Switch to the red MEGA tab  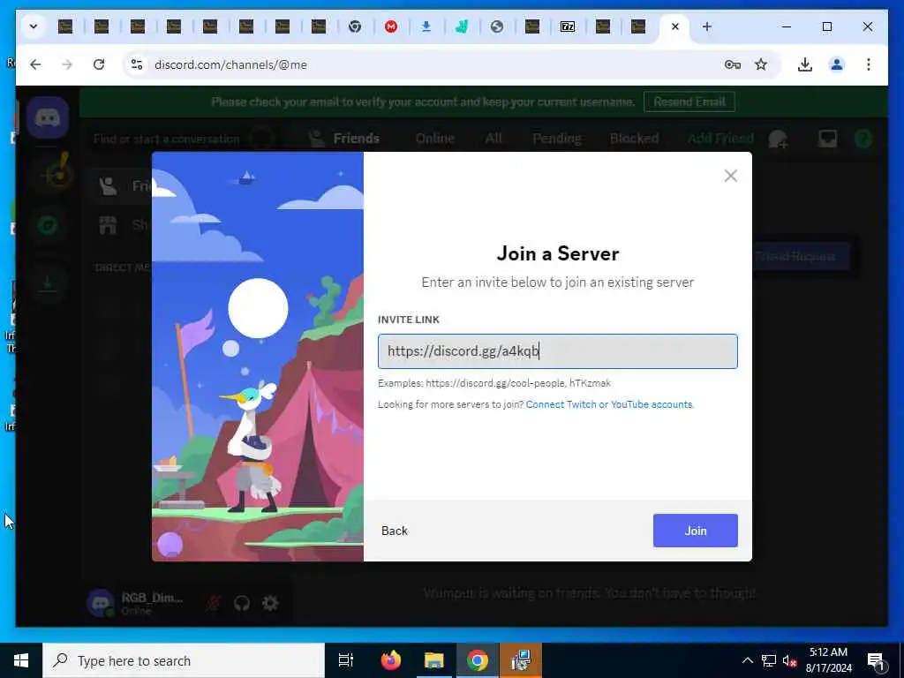(x=391, y=26)
